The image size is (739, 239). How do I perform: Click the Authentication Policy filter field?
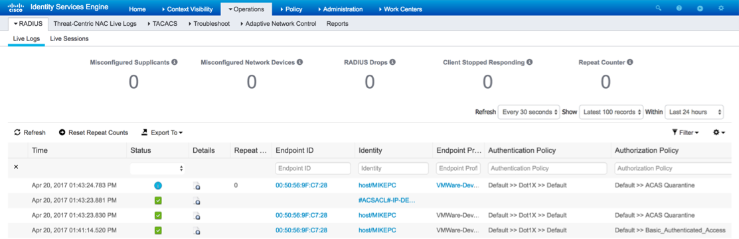point(547,168)
